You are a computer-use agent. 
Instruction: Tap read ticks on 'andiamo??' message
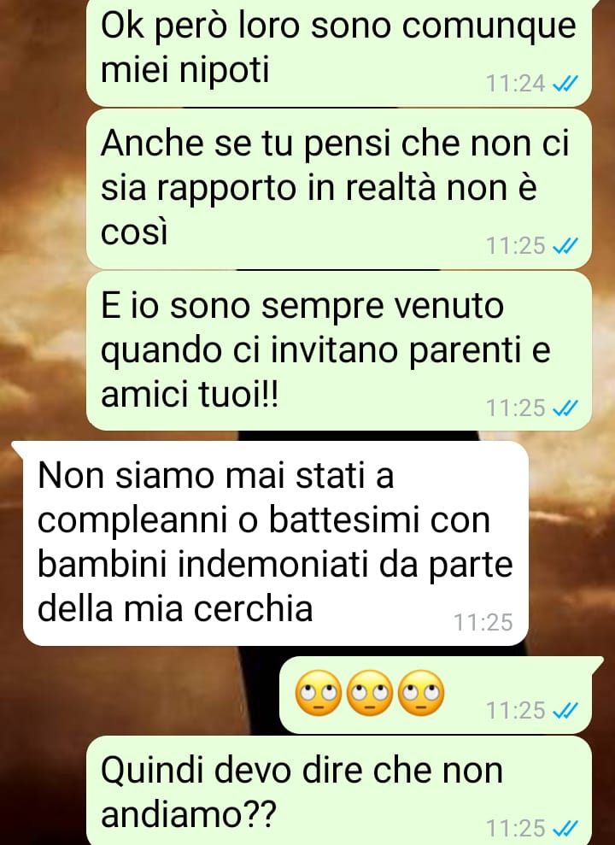[x=565, y=828]
